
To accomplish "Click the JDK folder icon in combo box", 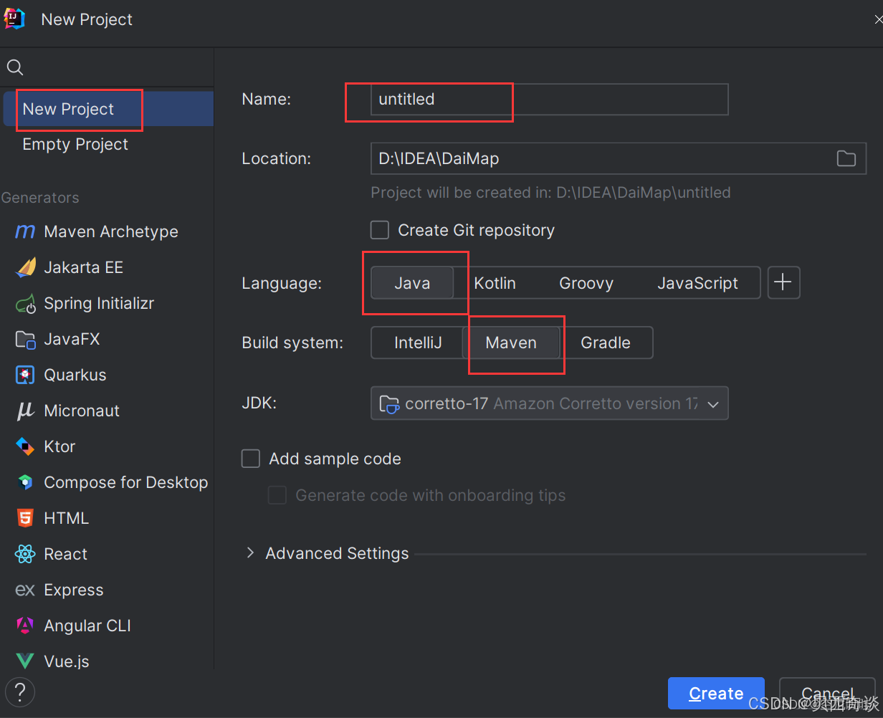I will tap(389, 403).
